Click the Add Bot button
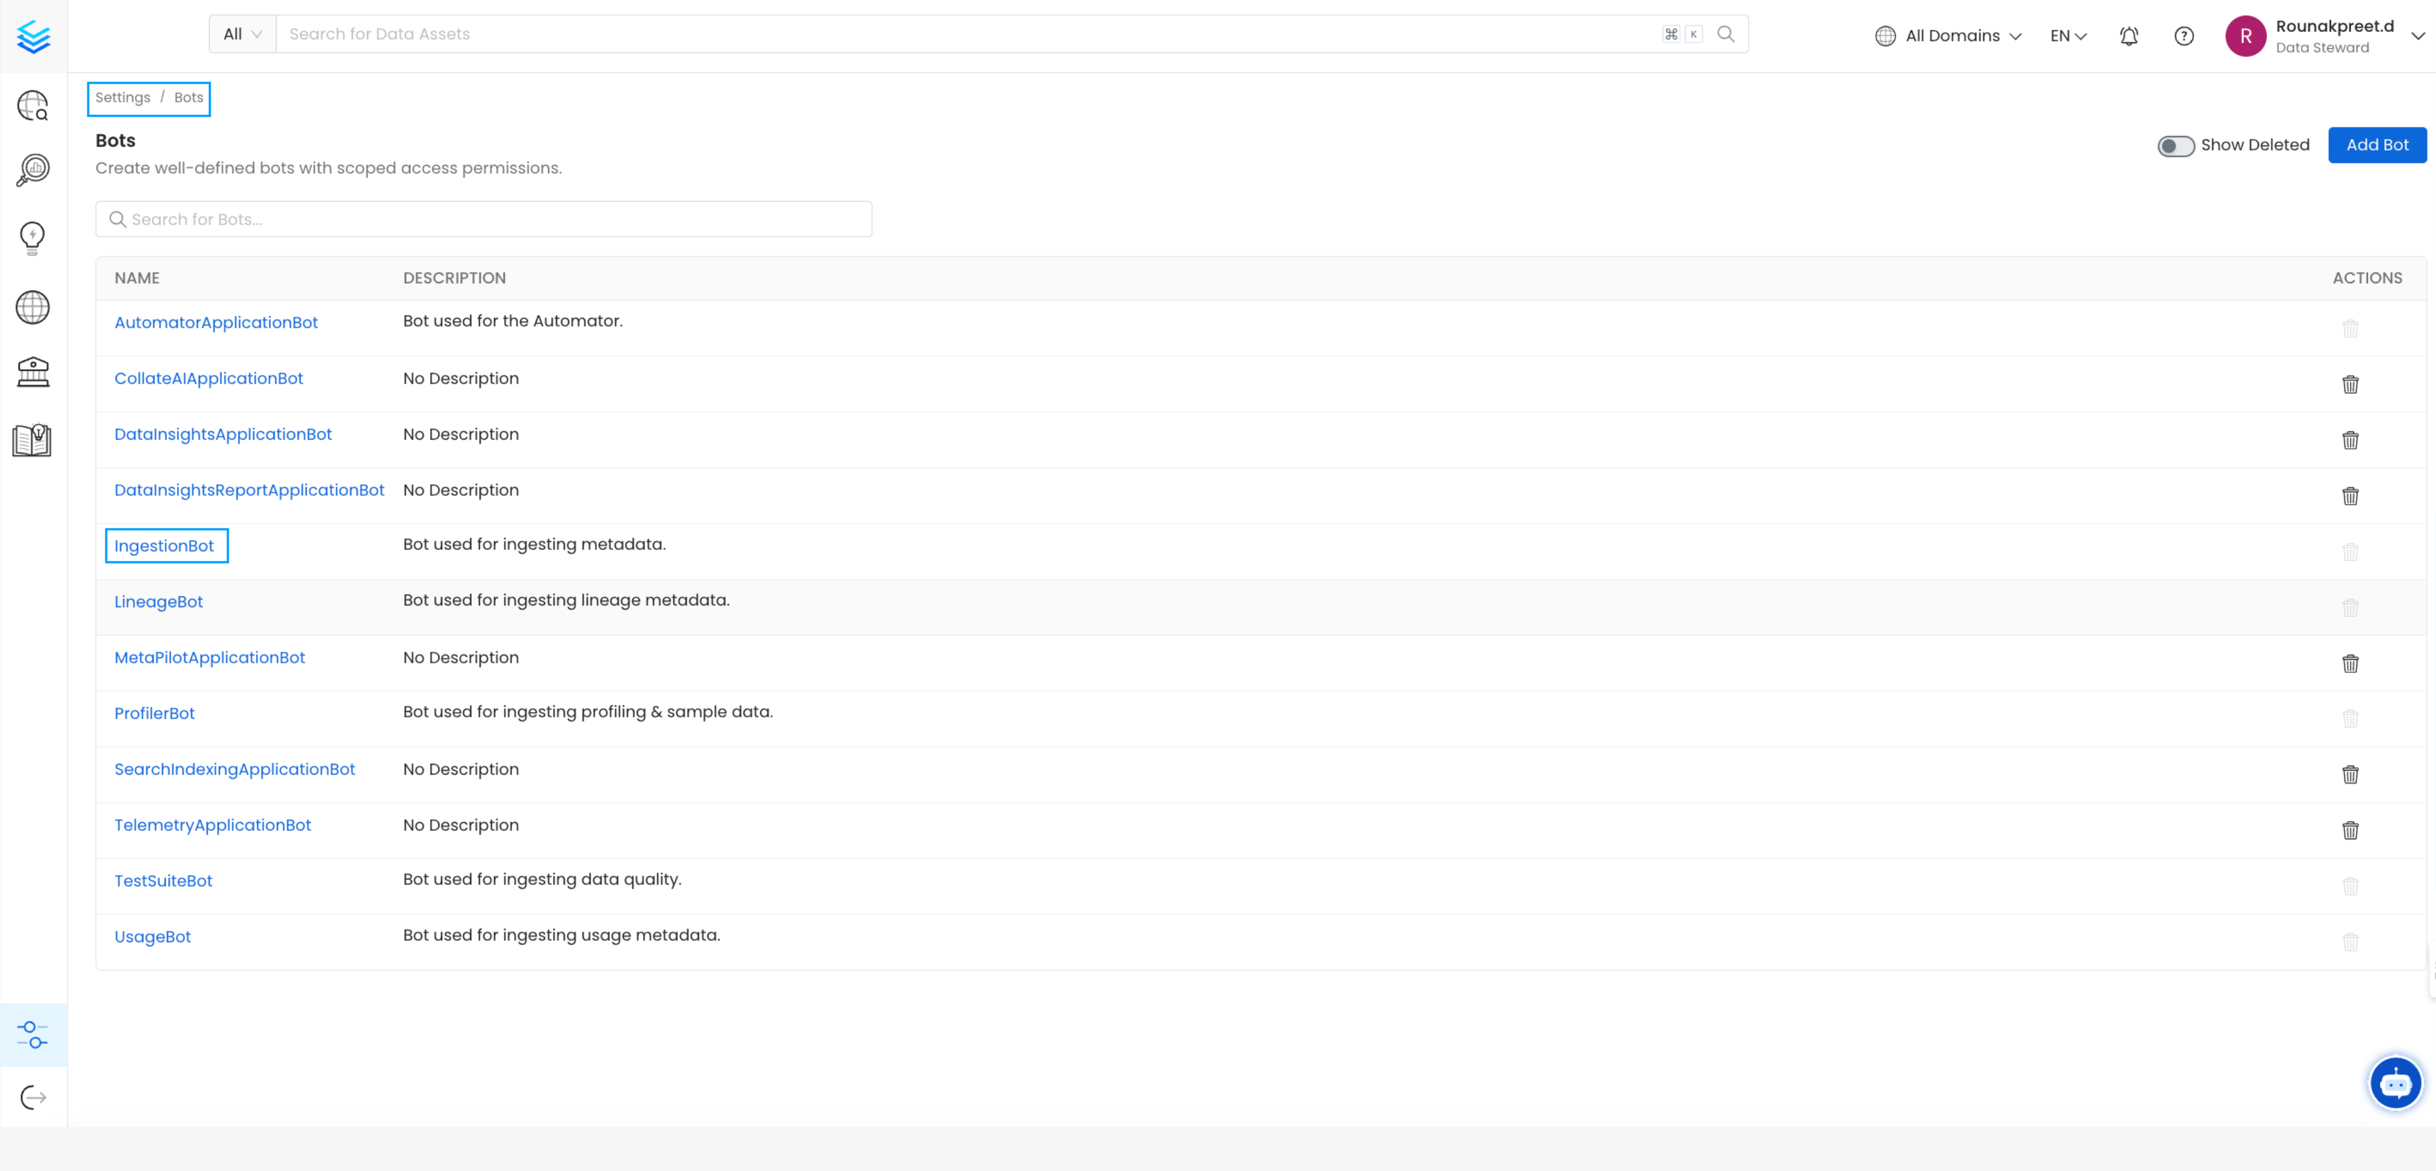 pos(2376,145)
